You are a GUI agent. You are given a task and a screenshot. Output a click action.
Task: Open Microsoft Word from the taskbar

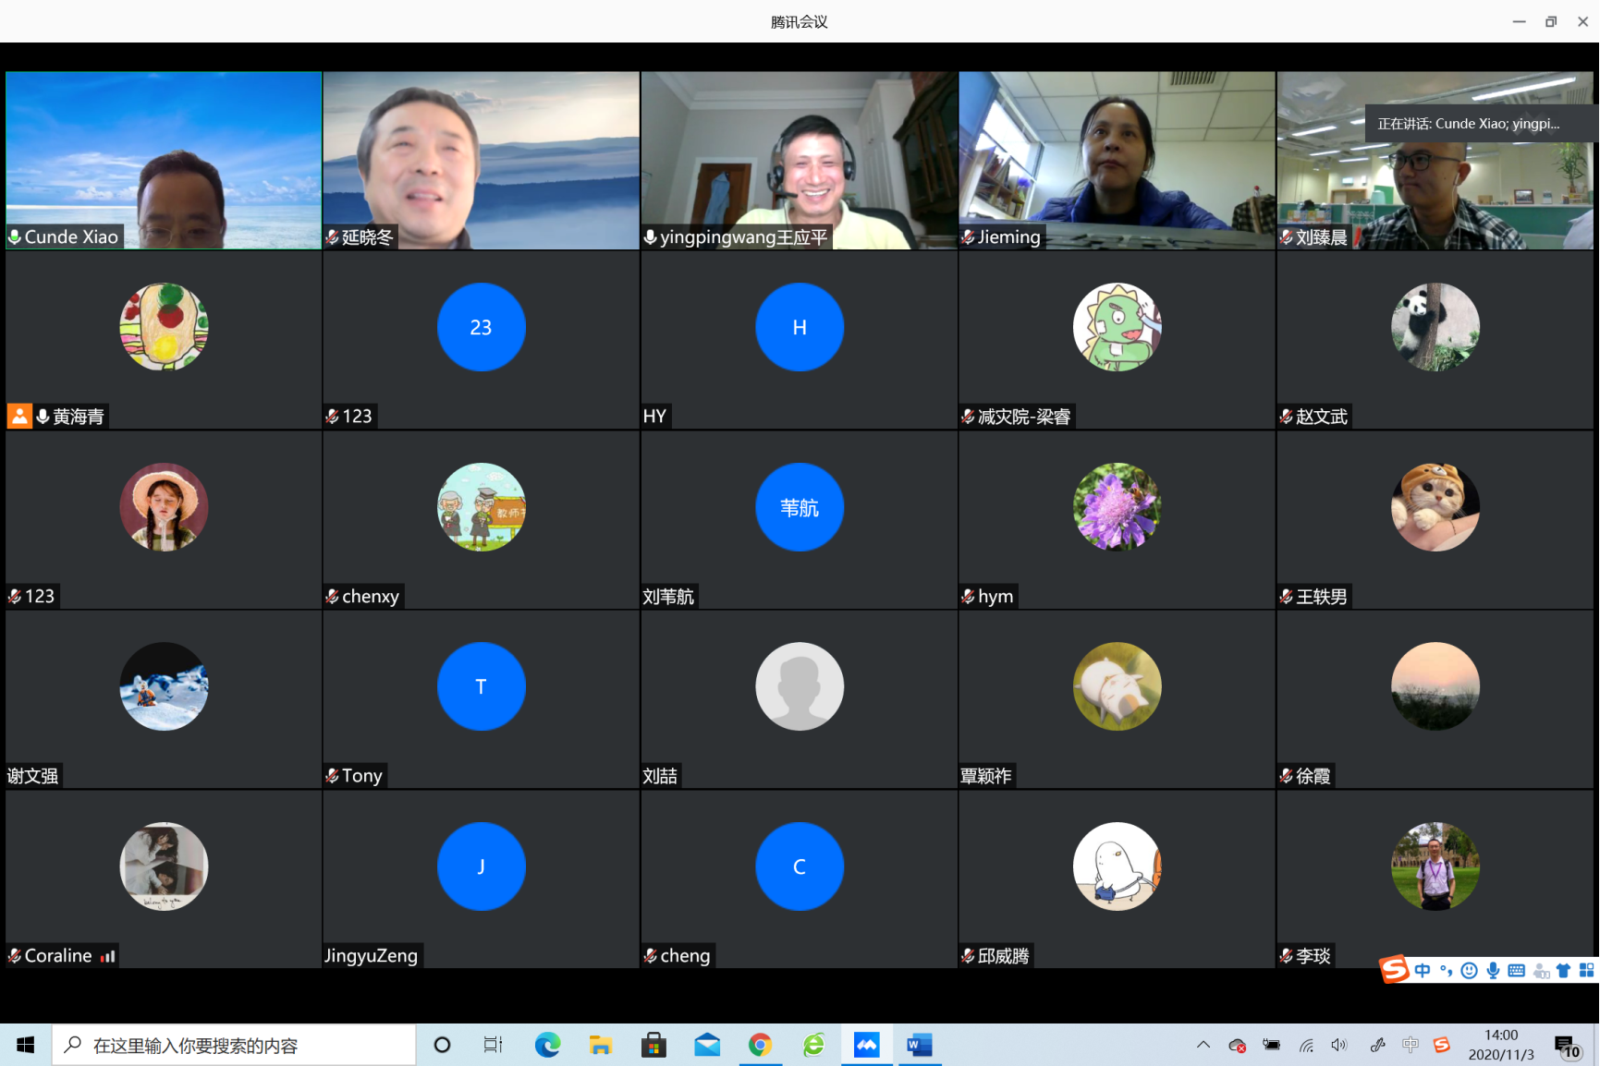[x=920, y=1045]
